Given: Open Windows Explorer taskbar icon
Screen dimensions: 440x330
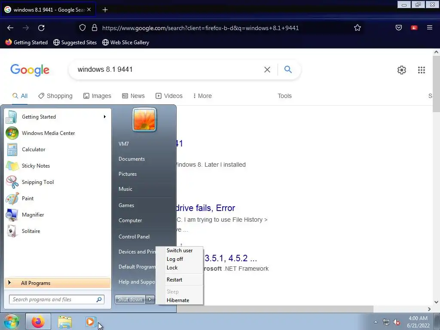Looking at the screenshot, I should click(65, 321).
